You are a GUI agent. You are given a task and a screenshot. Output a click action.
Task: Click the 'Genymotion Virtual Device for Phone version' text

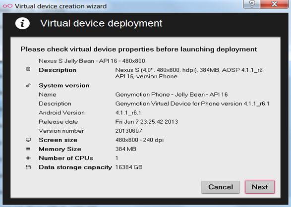coord(192,103)
